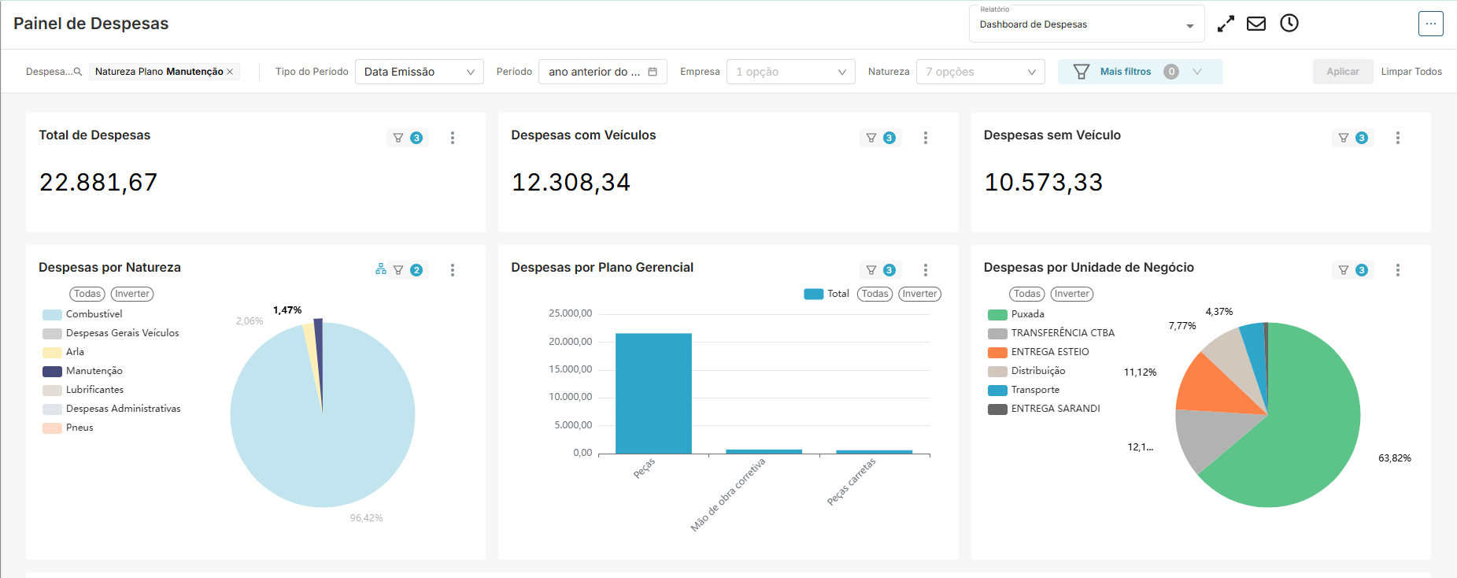
Task: Click Todas in Despesas por Natureza legend
Action: click(87, 294)
